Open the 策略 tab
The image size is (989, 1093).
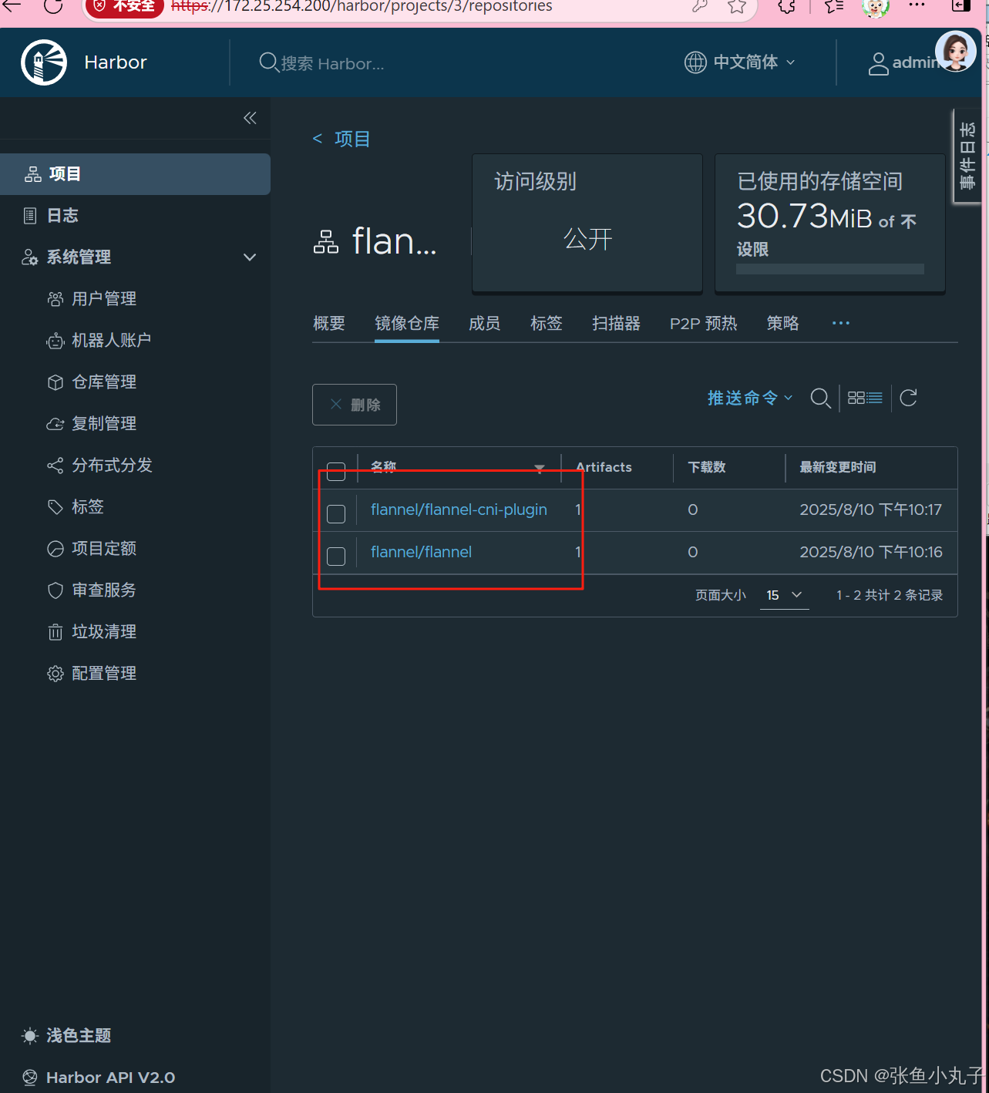(x=782, y=323)
